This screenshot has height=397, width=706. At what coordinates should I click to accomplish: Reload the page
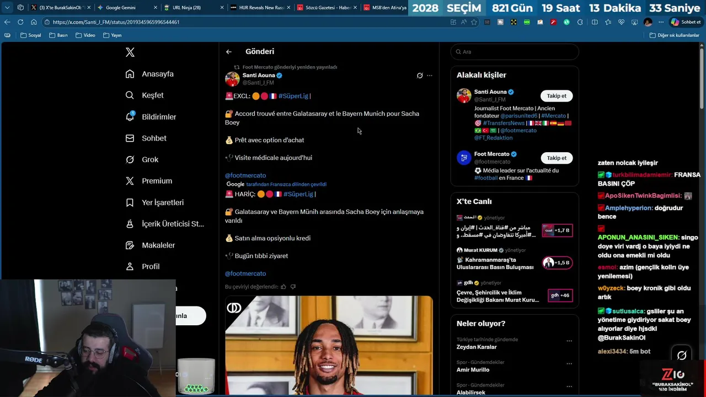click(x=20, y=22)
